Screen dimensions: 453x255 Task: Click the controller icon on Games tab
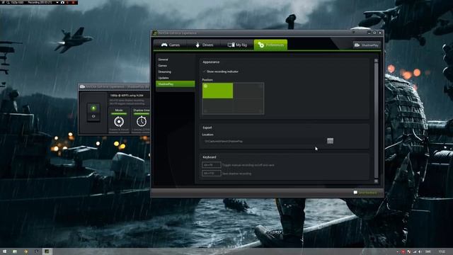coord(164,45)
